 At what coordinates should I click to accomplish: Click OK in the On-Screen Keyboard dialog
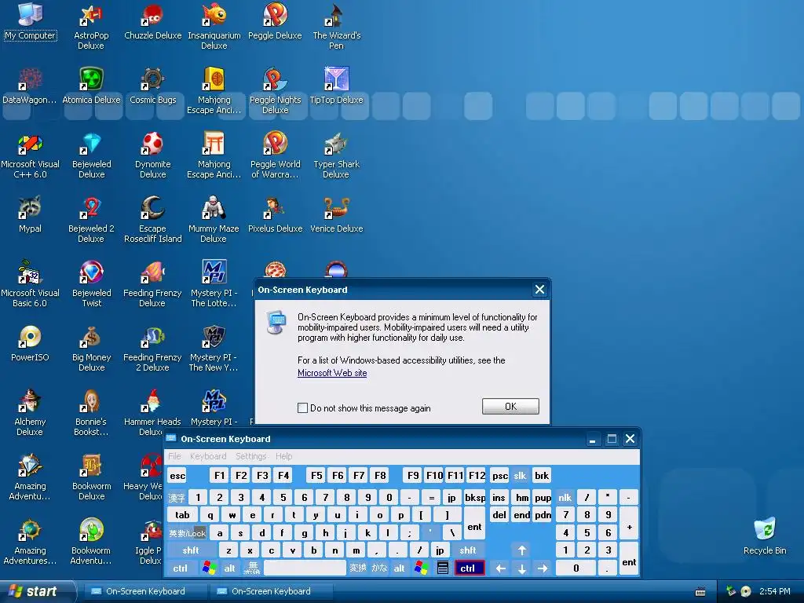510,407
